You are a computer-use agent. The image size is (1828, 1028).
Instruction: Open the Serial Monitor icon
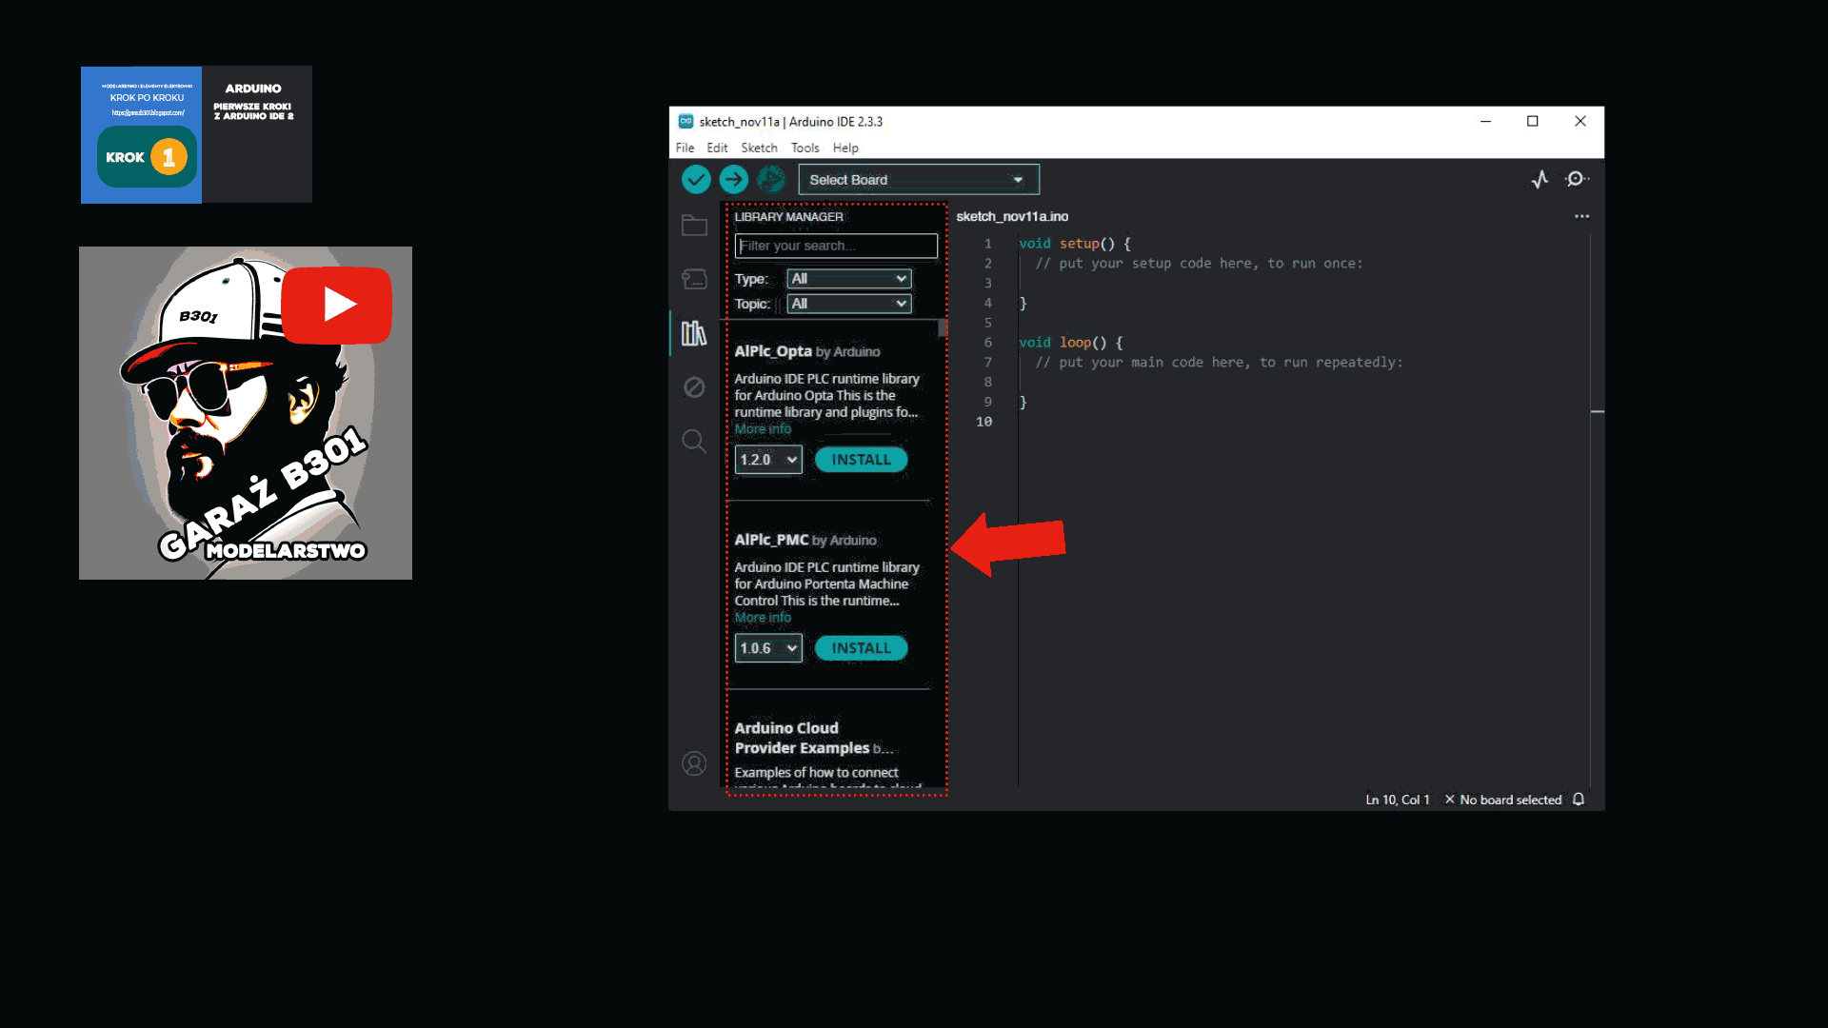(x=1577, y=179)
